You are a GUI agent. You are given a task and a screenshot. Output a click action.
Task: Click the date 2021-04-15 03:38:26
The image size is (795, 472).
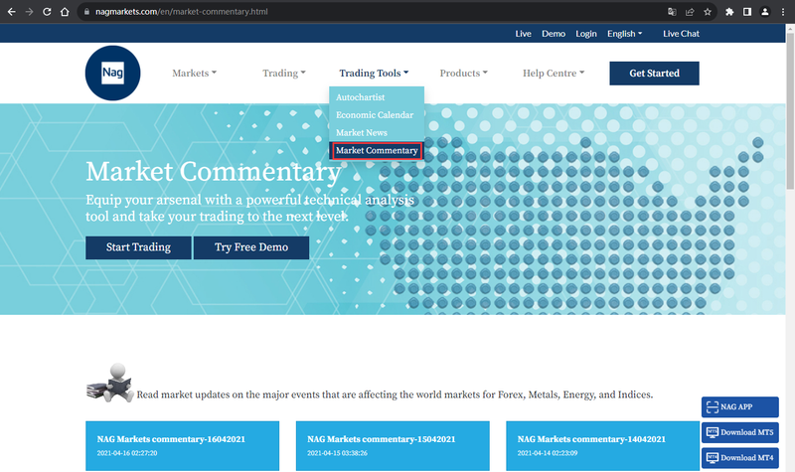point(337,453)
